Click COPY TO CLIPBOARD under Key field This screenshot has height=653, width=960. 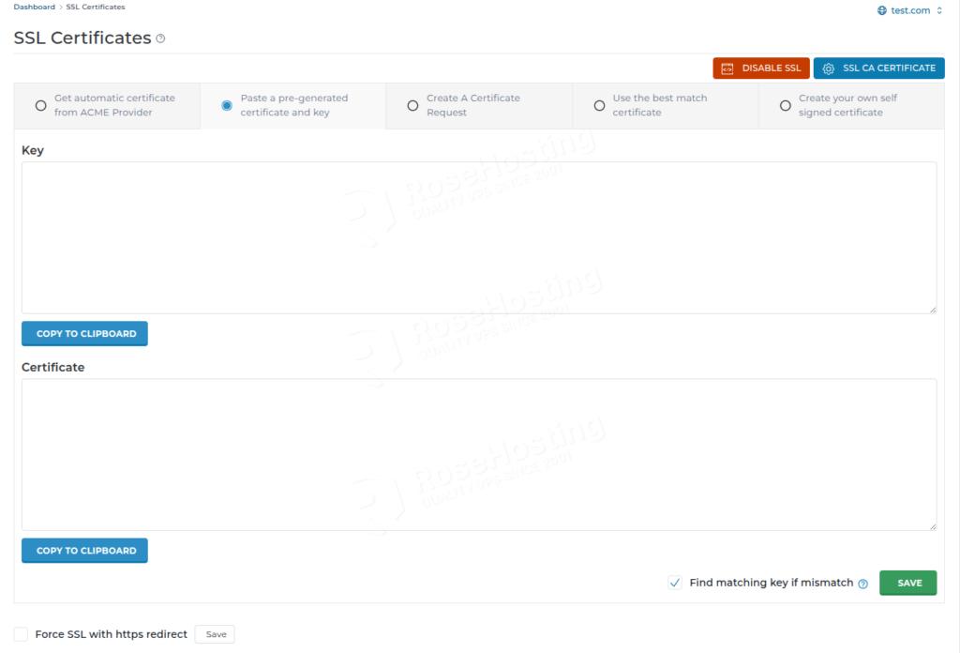[x=84, y=333]
